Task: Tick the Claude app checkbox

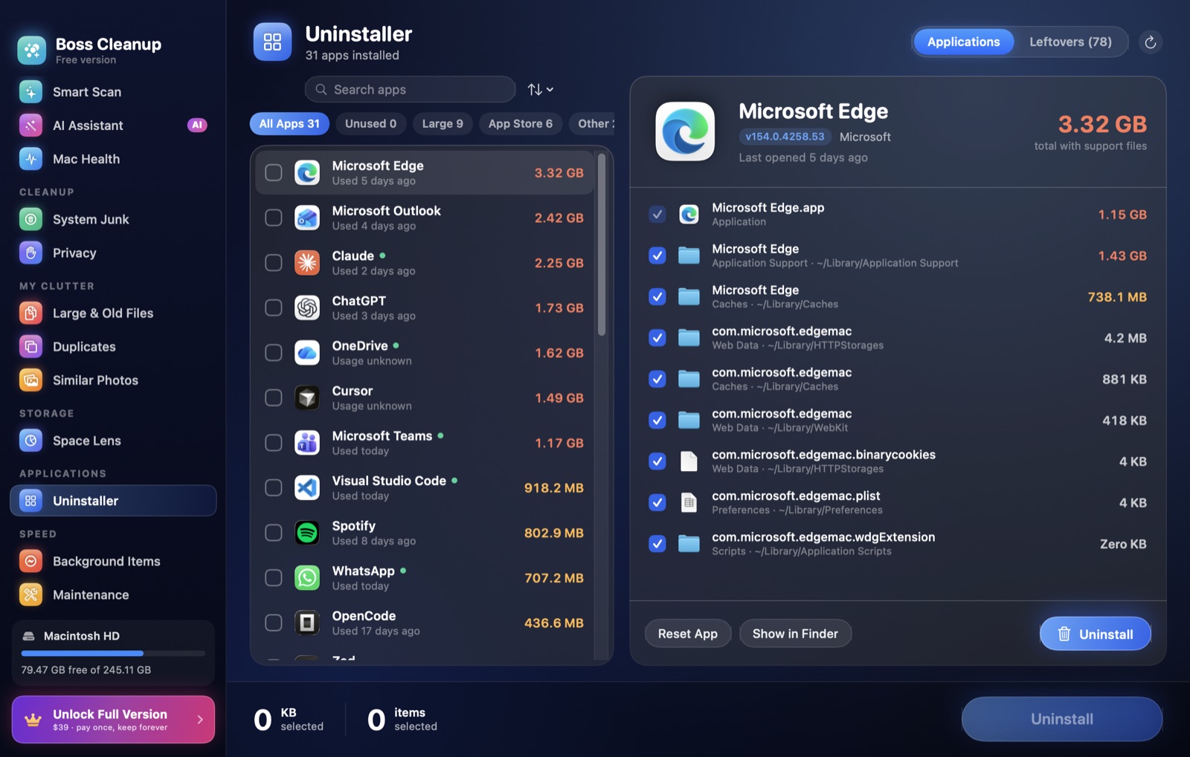Action: pyautogui.click(x=274, y=263)
